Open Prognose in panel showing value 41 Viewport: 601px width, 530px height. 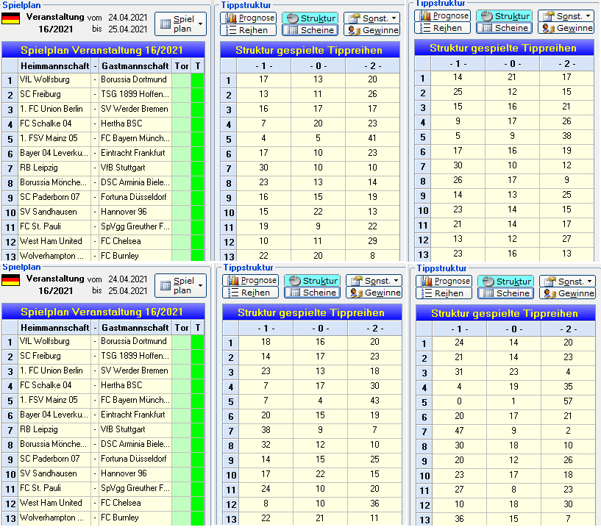tap(250, 18)
